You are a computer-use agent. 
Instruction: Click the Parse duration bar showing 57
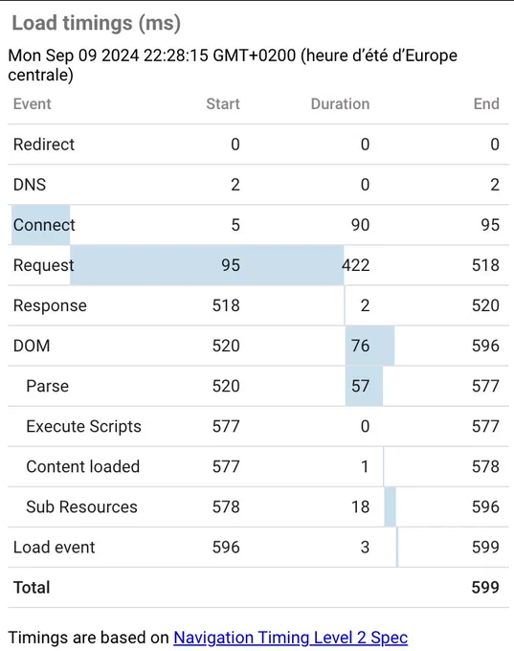[x=364, y=386]
